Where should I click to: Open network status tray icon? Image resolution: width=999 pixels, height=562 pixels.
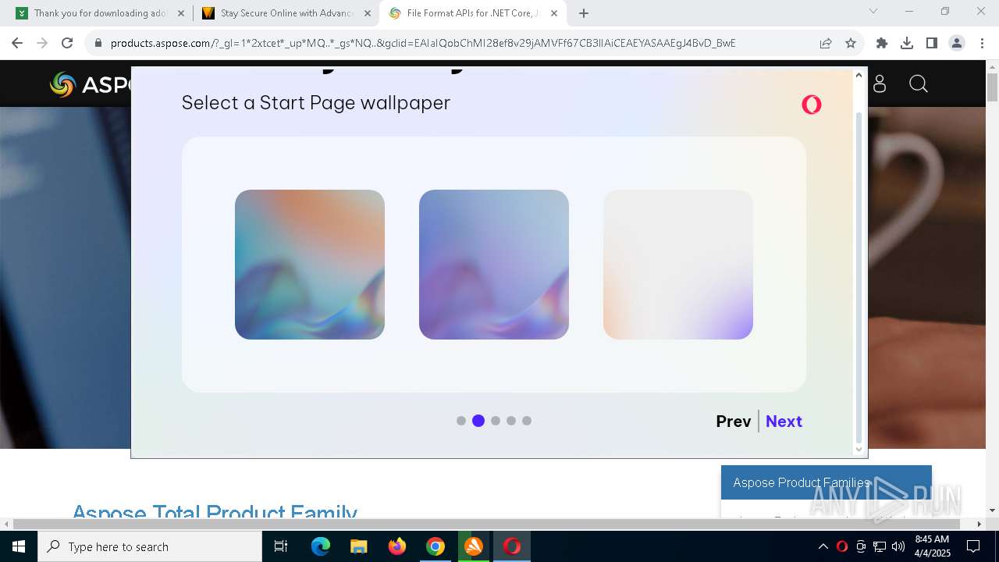coord(880,546)
